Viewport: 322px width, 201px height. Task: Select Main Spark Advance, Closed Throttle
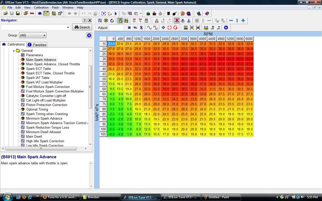click(x=53, y=64)
